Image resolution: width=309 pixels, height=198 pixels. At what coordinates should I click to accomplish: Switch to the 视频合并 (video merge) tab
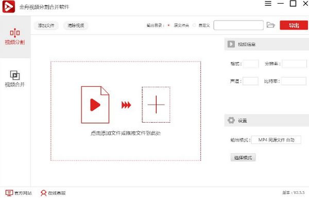[x=15, y=79]
